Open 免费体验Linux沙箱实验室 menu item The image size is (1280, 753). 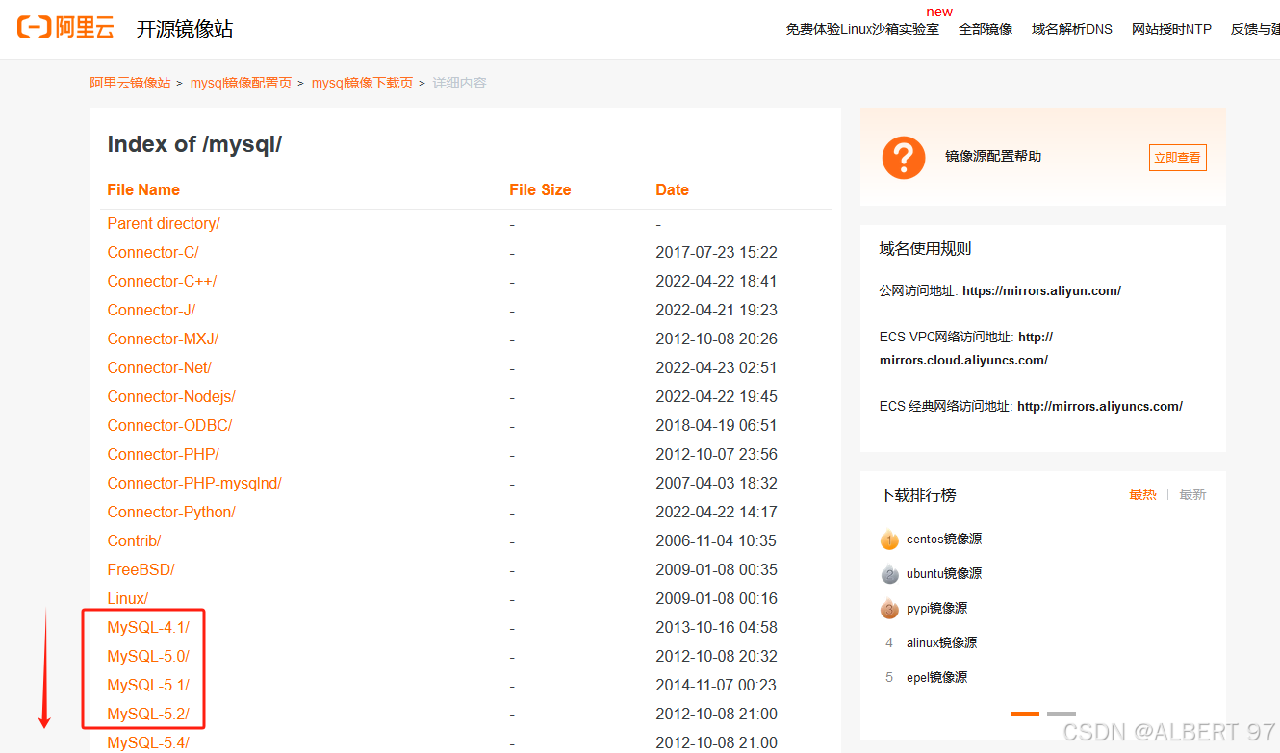coord(862,29)
